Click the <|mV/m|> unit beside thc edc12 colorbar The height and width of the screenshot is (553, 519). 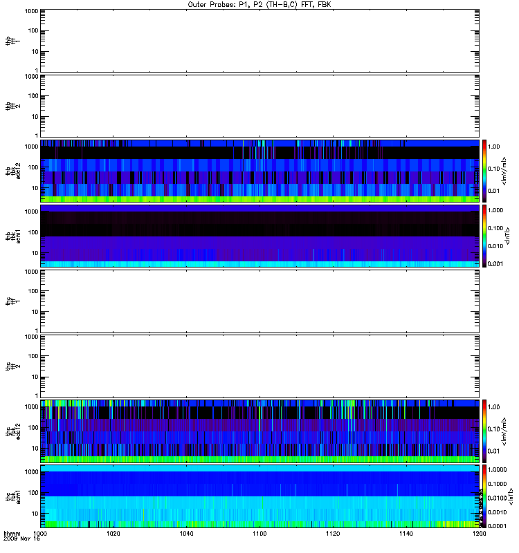(x=504, y=431)
